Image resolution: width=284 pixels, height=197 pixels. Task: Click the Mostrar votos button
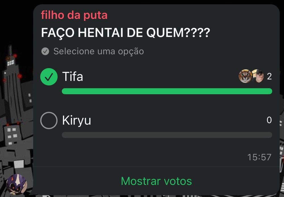pyautogui.click(x=156, y=181)
